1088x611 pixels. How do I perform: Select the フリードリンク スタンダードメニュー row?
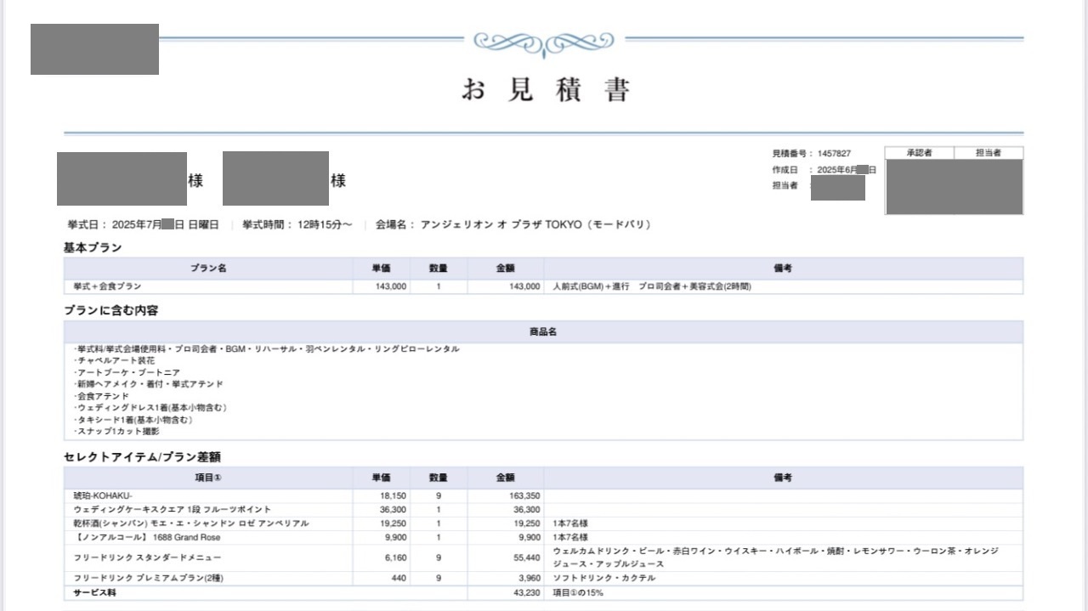pyautogui.click(x=147, y=557)
